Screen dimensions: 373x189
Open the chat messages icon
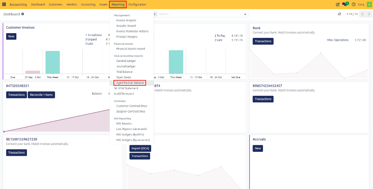coord(345,4)
